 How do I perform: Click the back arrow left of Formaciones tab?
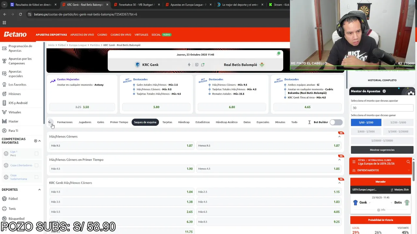(x=50, y=122)
